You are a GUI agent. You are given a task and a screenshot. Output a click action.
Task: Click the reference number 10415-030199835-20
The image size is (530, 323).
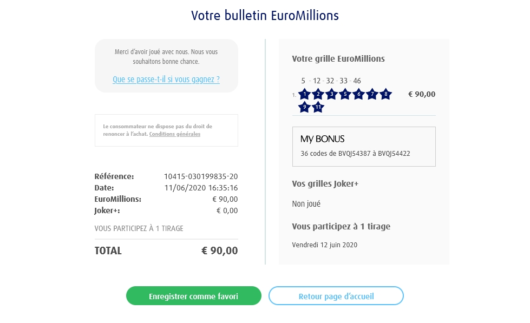pyautogui.click(x=201, y=176)
